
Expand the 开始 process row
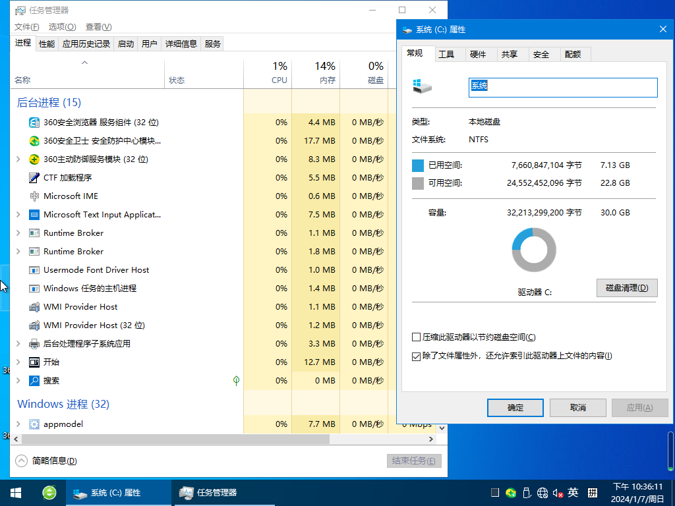click(18, 362)
